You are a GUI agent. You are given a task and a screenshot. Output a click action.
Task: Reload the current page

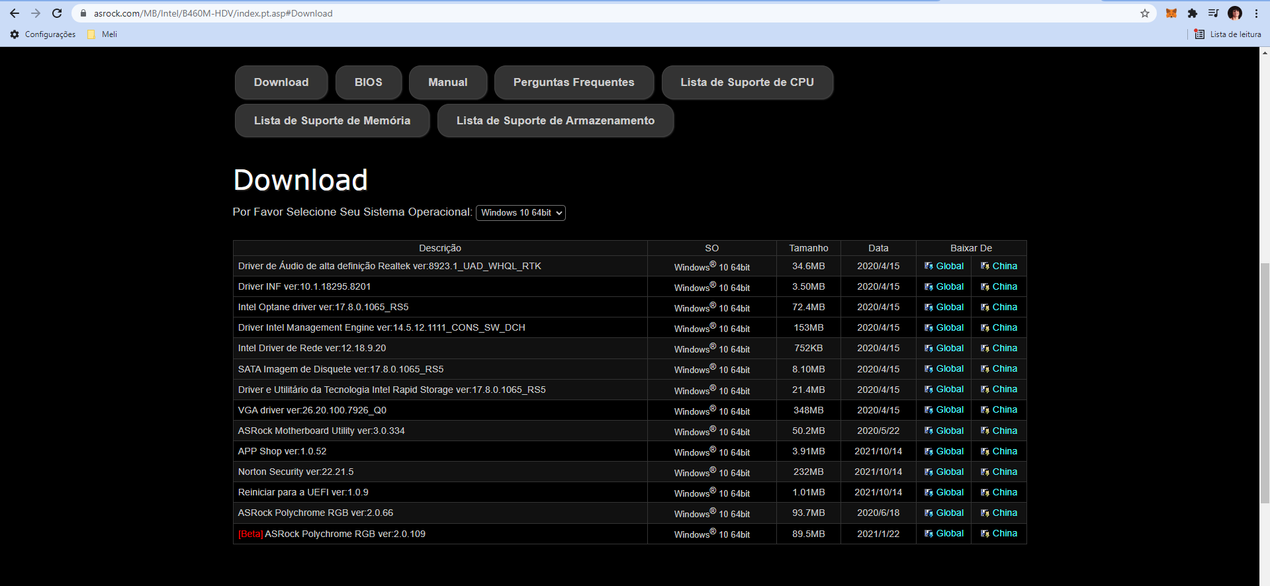pyautogui.click(x=57, y=13)
